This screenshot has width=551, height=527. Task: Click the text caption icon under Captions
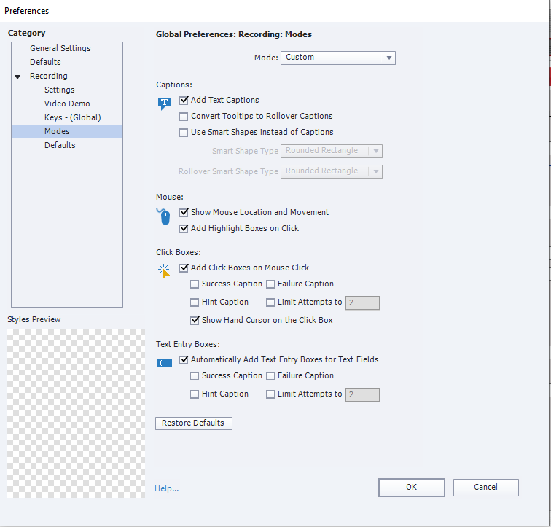point(164,104)
